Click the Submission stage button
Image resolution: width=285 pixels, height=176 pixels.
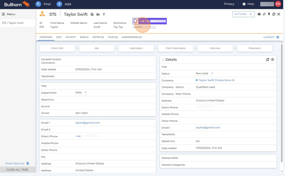[136, 48]
